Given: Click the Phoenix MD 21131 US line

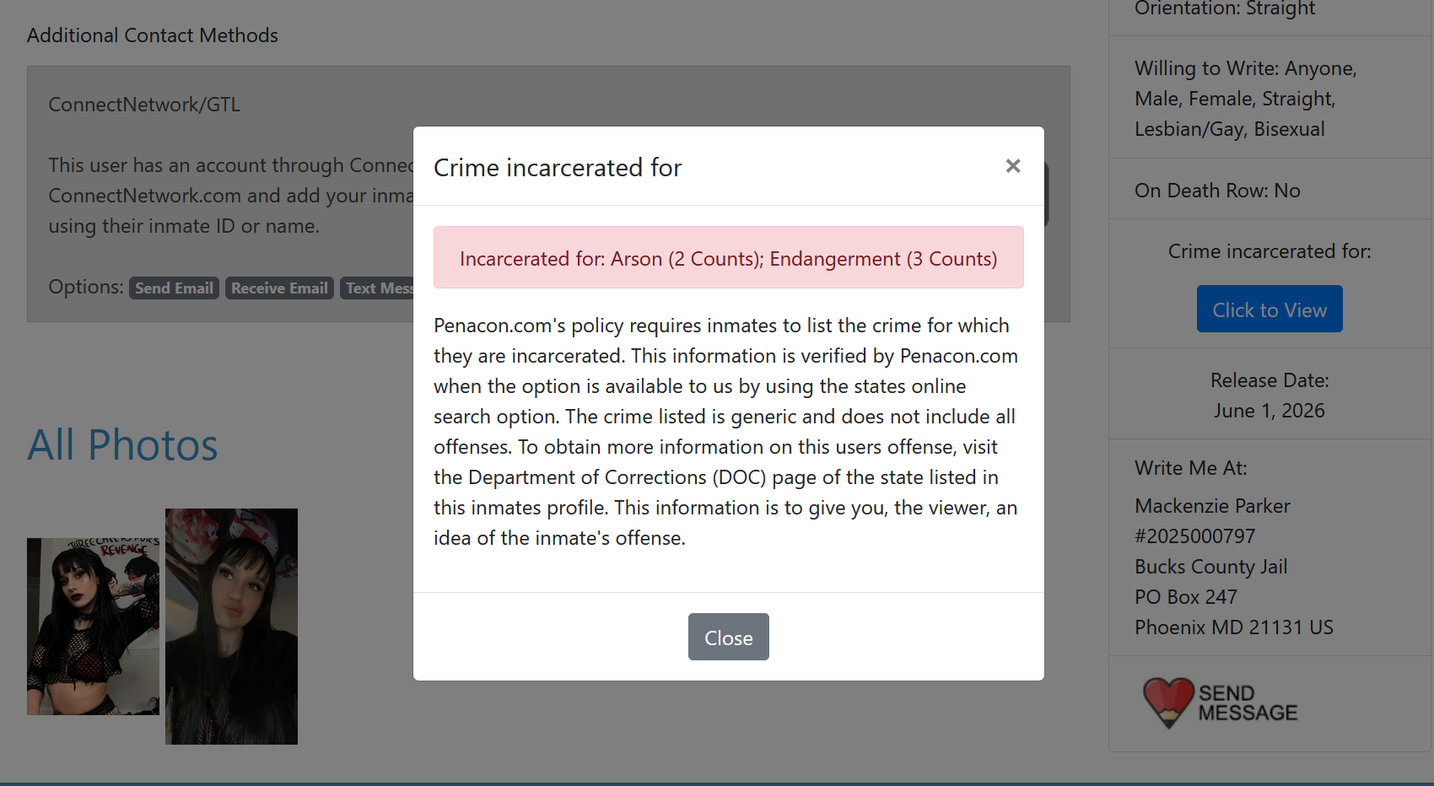Looking at the screenshot, I should 1234,627.
